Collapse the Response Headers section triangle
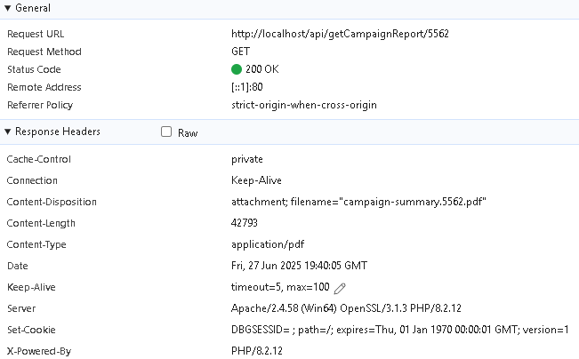Screen dimensions: 579x359 [x=7, y=132]
